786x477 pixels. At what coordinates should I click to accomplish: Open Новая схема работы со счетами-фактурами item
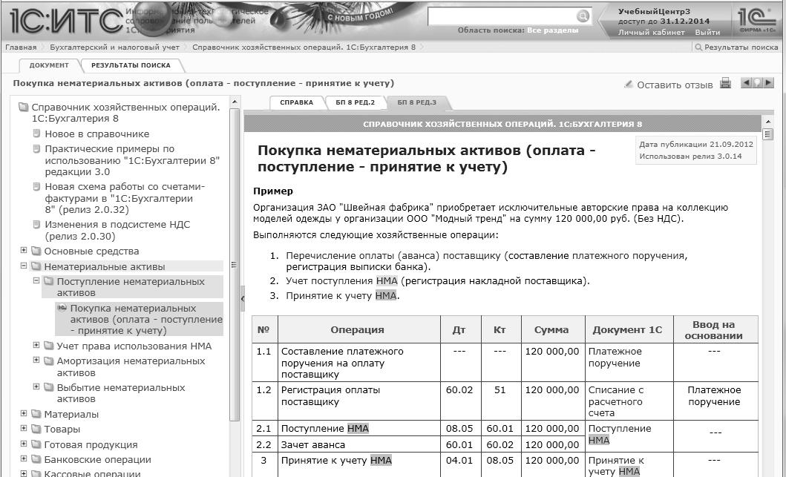(x=124, y=198)
